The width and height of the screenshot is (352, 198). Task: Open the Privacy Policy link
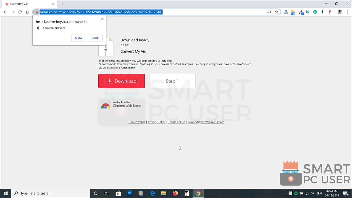tap(156, 122)
